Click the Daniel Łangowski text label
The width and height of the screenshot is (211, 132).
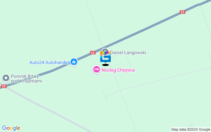[128, 52]
